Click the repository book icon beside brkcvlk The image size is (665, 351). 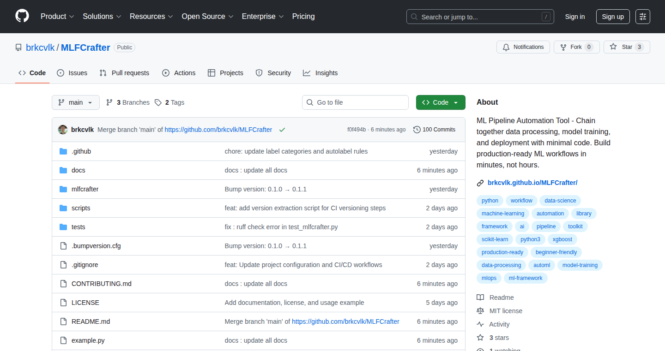pyautogui.click(x=18, y=48)
